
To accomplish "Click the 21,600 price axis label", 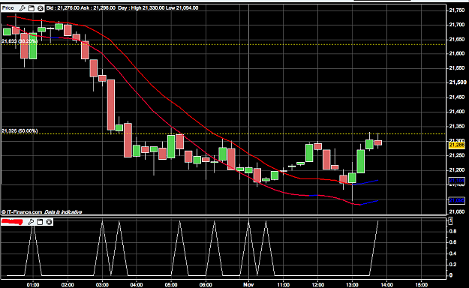I will click(x=457, y=53).
